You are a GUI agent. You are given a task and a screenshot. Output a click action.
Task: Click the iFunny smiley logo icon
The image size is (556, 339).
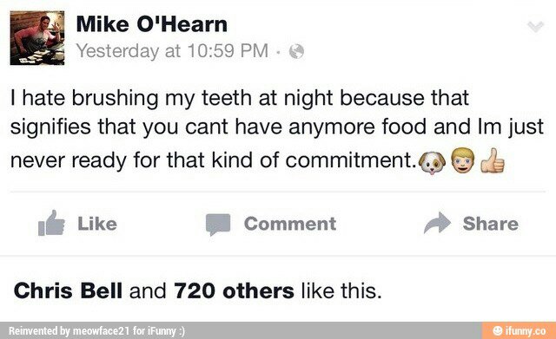coord(498,330)
